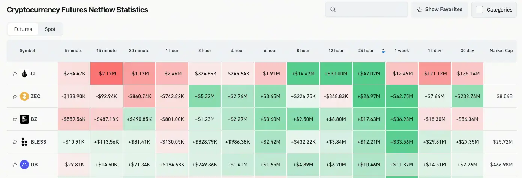Open the UB symbol name
Image resolution: width=522 pixels, height=178 pixels.
tap(34, 165)
